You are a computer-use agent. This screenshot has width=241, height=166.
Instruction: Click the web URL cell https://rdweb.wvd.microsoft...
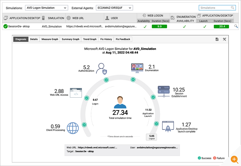[x=85, y=26]
